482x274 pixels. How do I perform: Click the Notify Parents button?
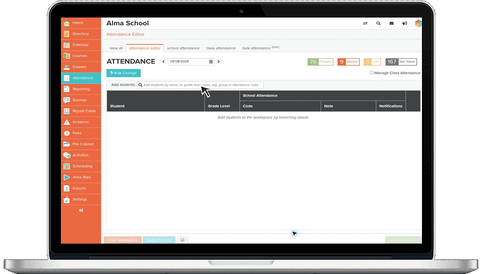[x=159, y=240]
